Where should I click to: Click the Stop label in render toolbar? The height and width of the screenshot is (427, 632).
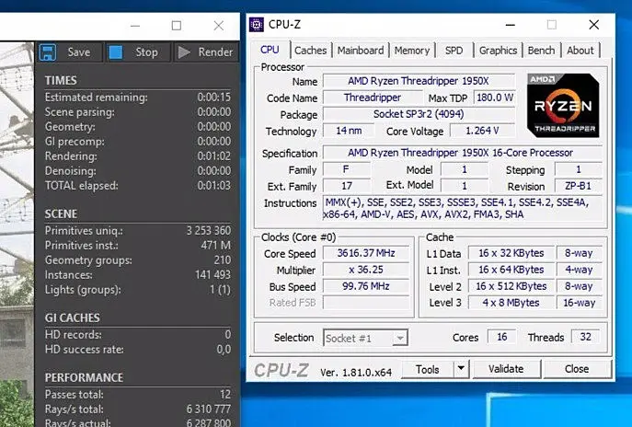tap(146, 52)
